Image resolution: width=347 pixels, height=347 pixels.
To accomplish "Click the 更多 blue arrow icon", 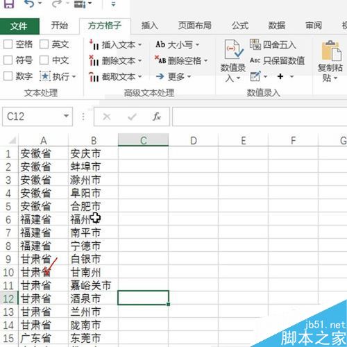I will coord(160,76).
